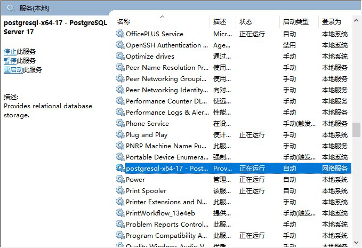Screen dimensions: 362x248
Task: Click the PrintWorkflow_13e4eb service icon
Action: click(120, 213)
